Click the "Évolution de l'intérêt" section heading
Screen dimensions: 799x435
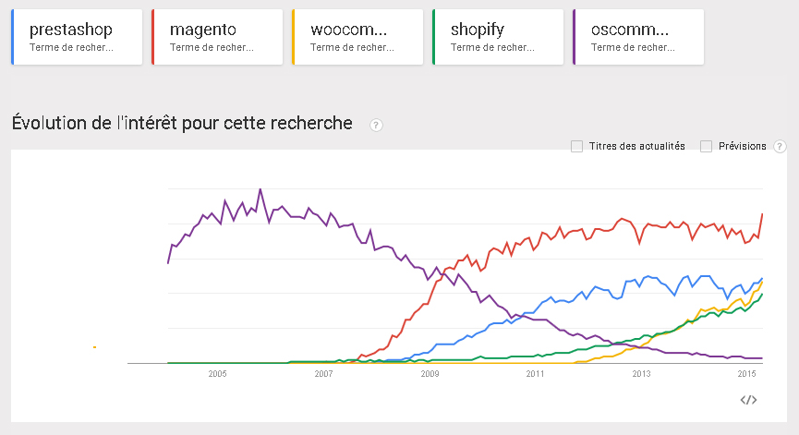coord(181,123)
